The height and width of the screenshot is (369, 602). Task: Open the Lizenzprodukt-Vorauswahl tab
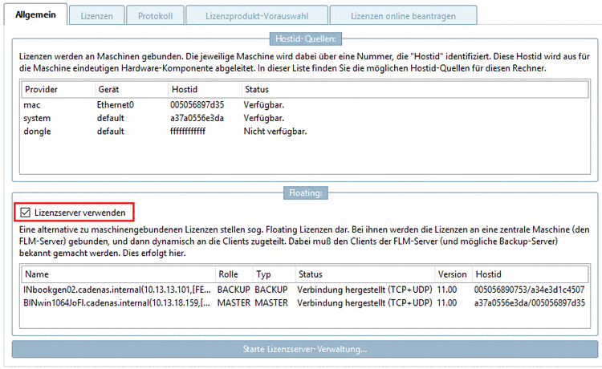tap(257, 16)
